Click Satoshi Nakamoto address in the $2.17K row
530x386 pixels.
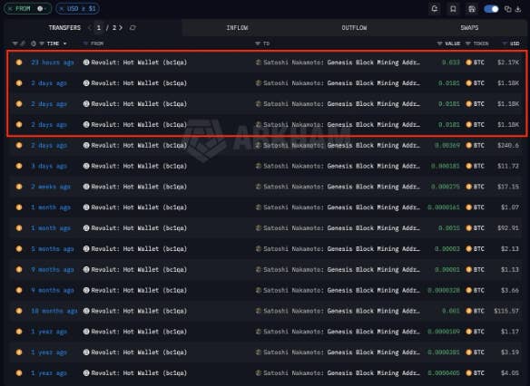[342, 63]
